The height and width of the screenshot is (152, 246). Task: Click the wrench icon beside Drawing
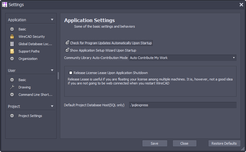[x=12, y=87]
